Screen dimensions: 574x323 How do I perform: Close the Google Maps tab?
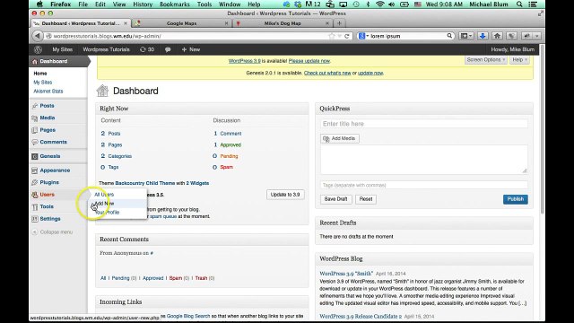[226, 23]
